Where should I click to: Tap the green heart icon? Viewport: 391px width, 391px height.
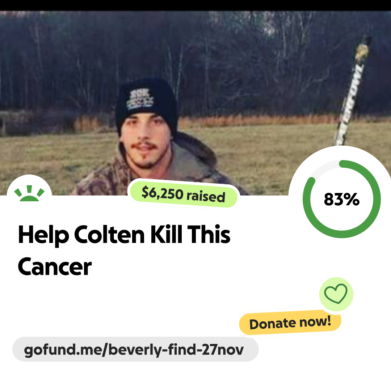pyautogui.click(x=336, y=294)
